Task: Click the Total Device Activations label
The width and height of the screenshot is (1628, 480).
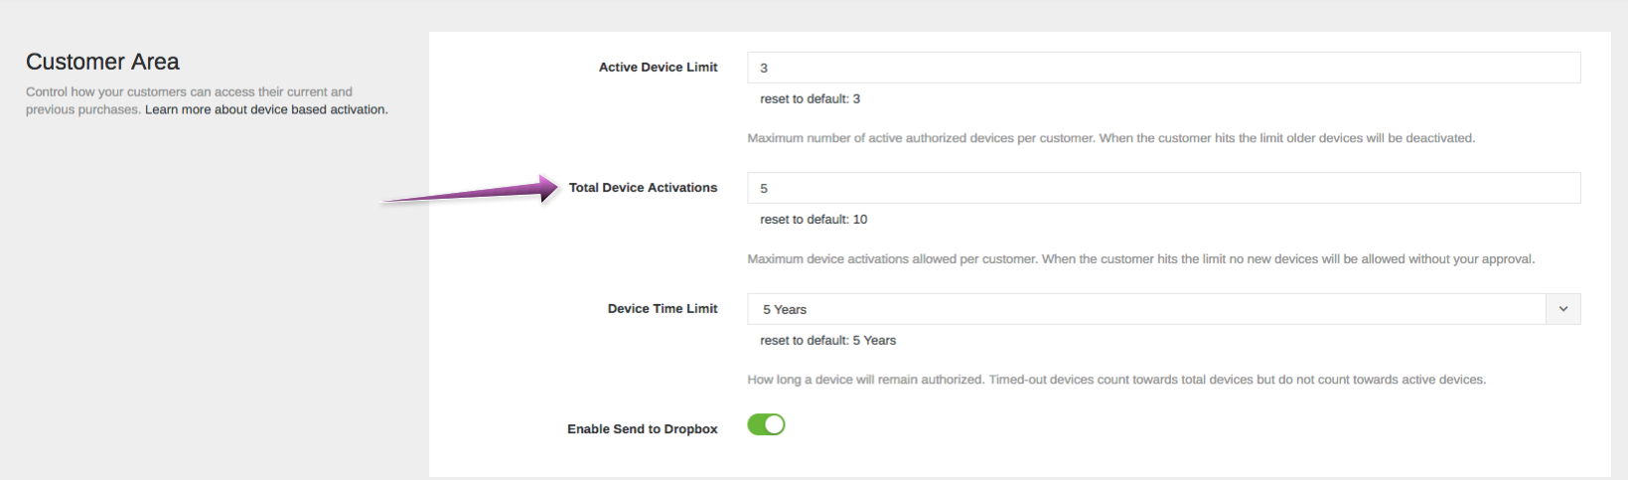Action: 643,188
